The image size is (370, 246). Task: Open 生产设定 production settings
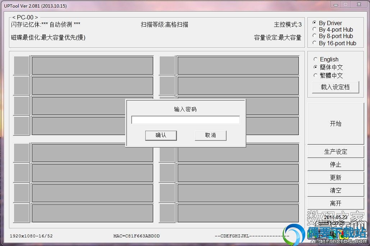[335, 152]
